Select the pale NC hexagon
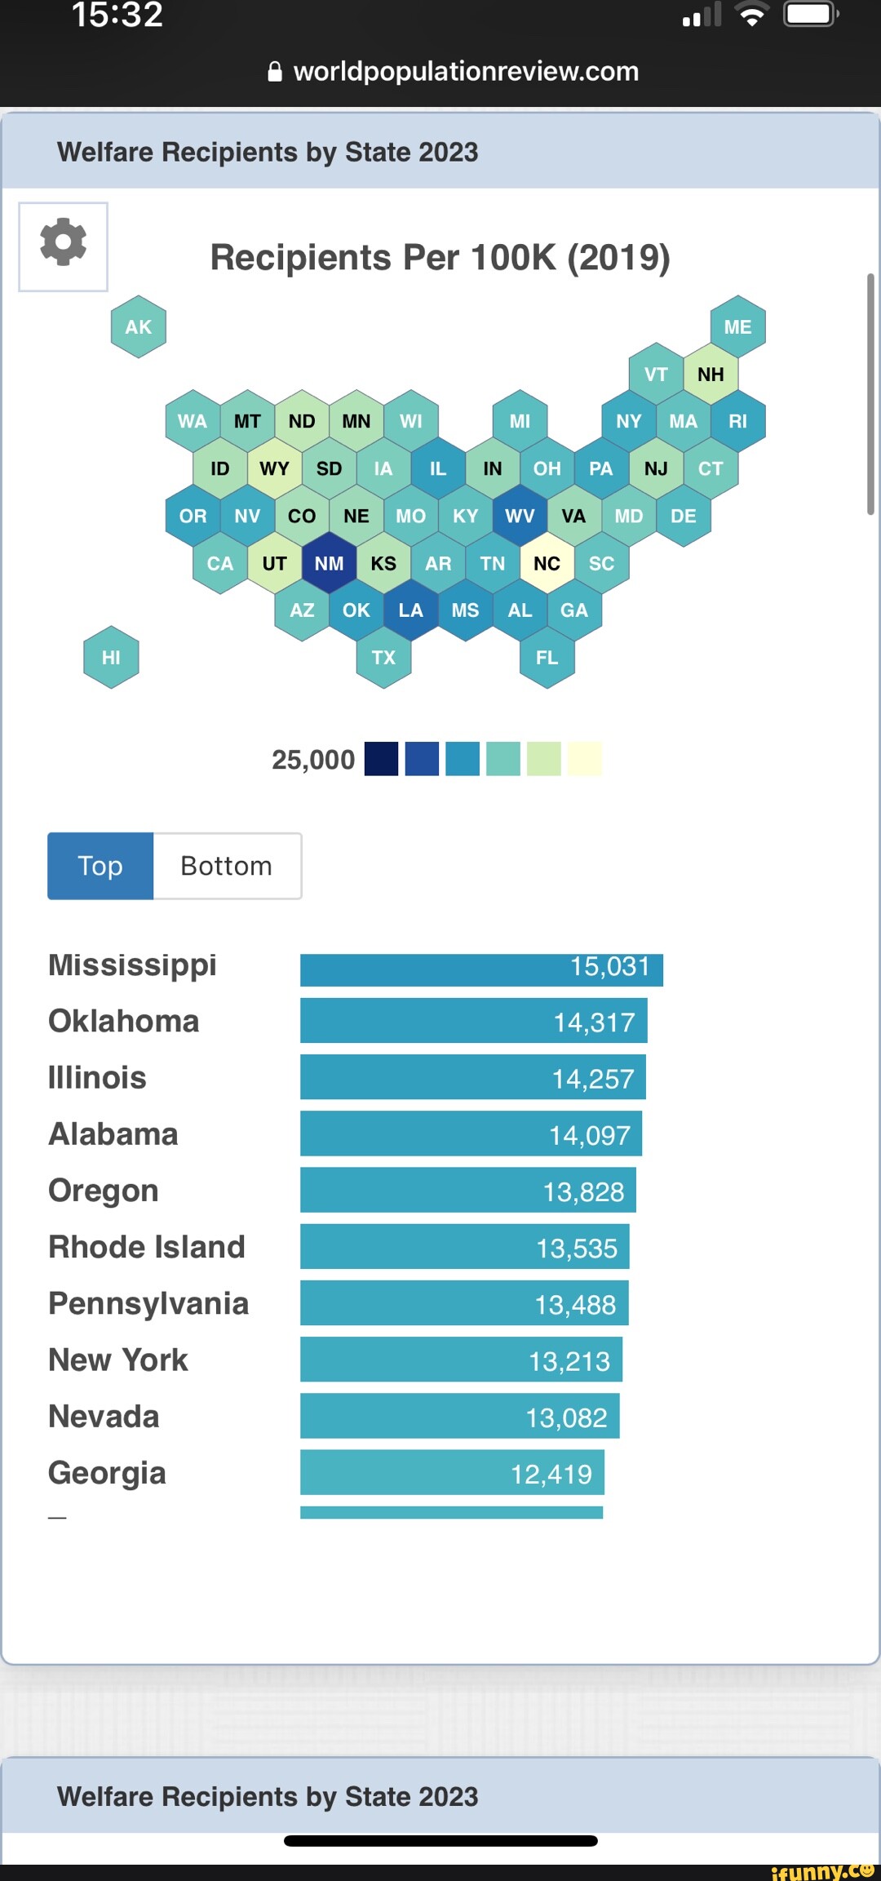Viewport: 881px width, 1881px height. coord(547,562)
